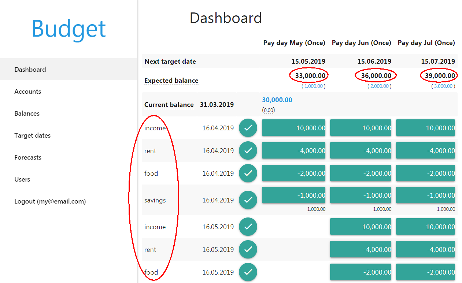Viewport: 462px width, 283px height.
Task: Click the checkmark icon for food on 16.05.2019
Action: 248,272
